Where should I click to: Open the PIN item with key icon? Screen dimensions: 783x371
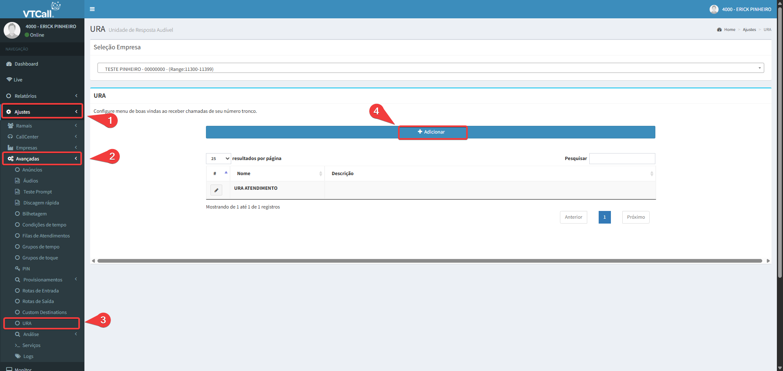pyautogui.click(x=26, y=269)
